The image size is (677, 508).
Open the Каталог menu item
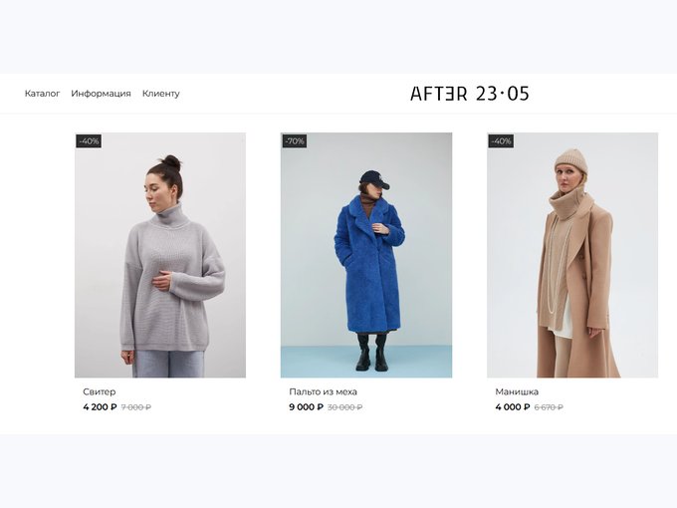(42, 94)
